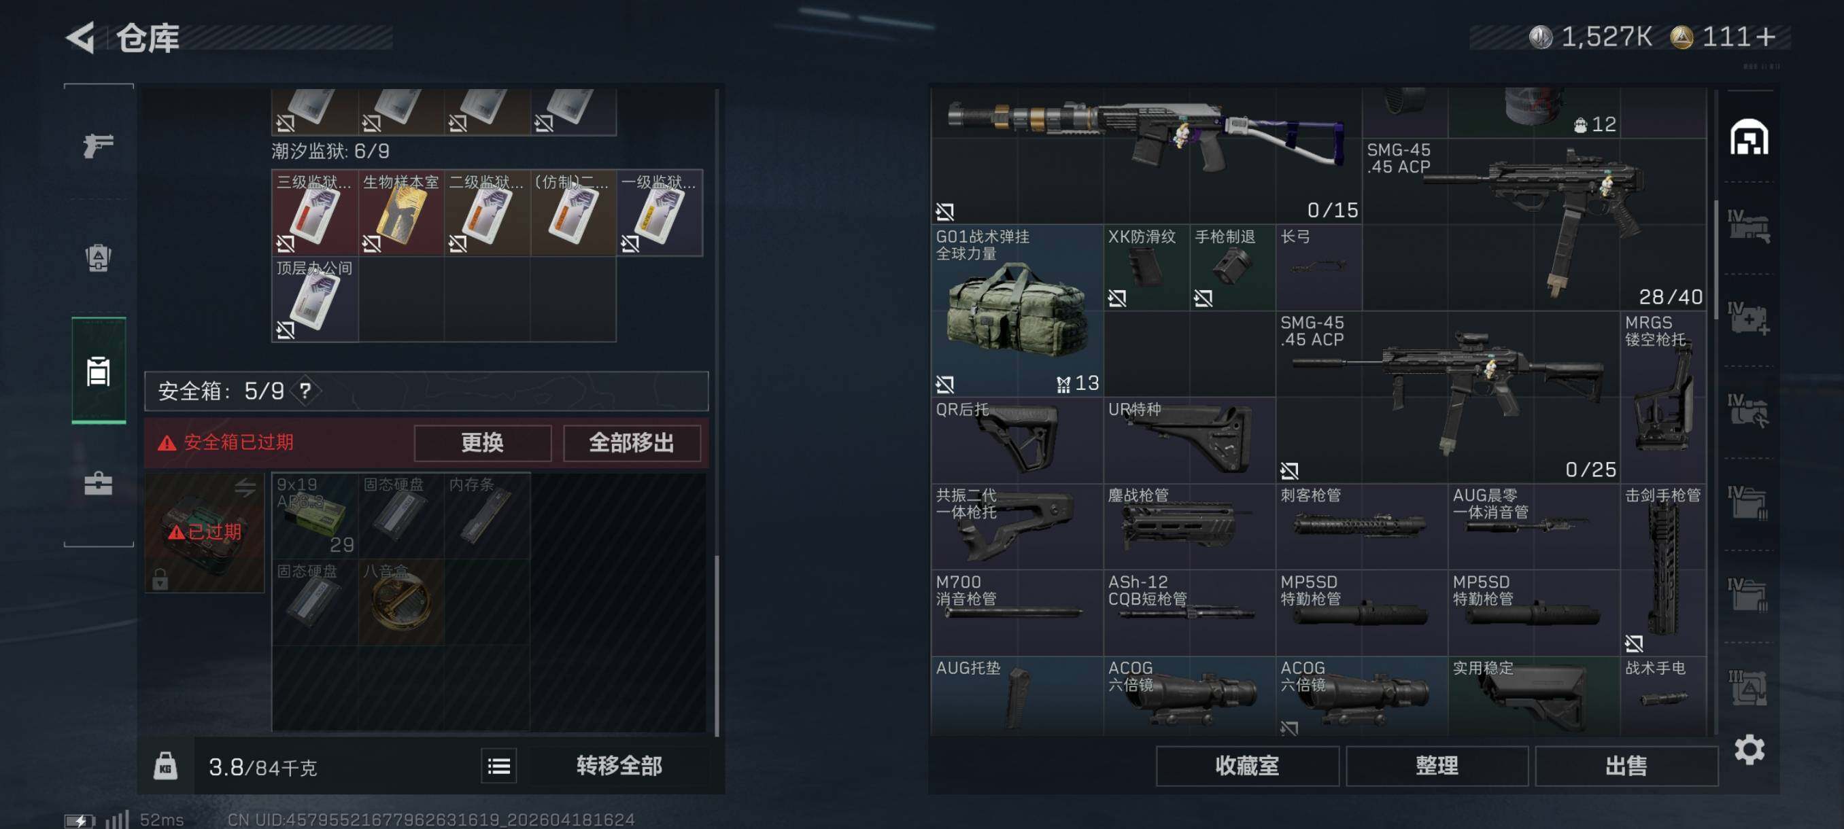Click the 整理 organize button
1844x829 pixels.
pos(1437,766)
